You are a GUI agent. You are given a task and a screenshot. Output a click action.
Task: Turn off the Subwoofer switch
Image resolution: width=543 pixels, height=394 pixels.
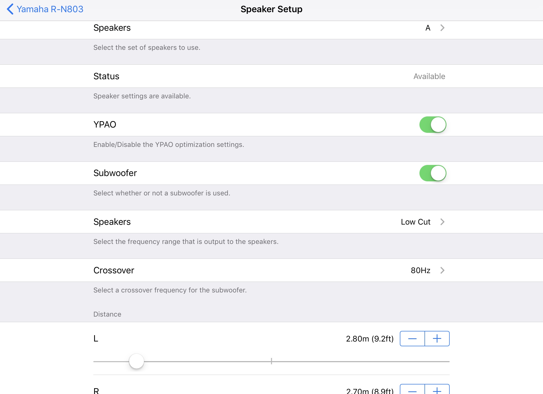point(433,173)
